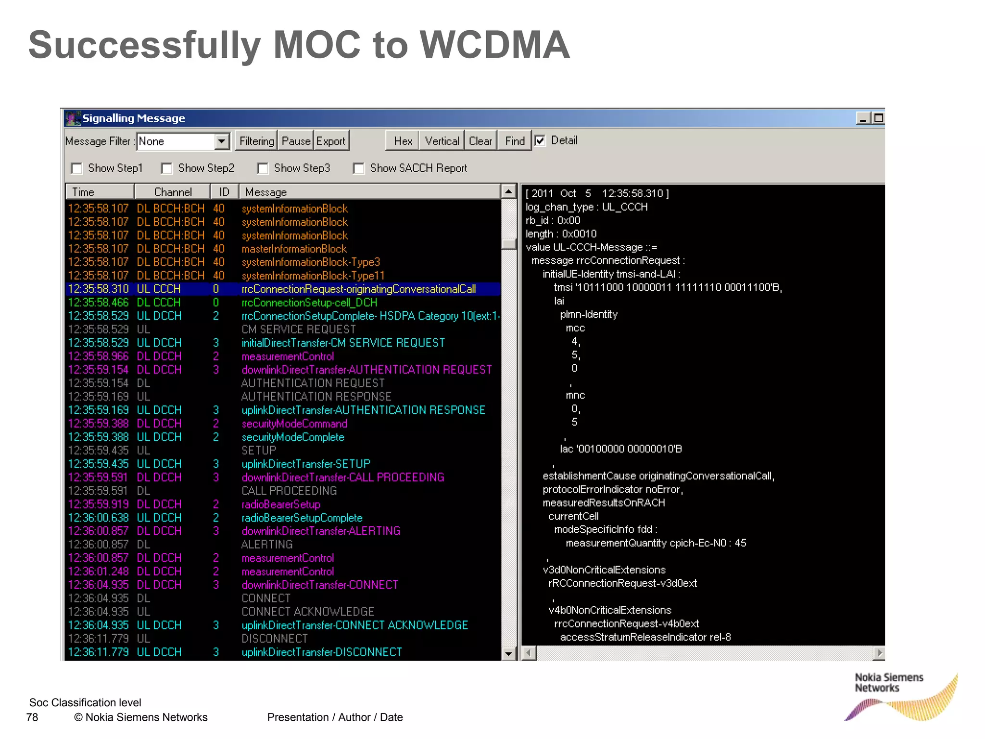The width and height of the screenshot is (985, 739).
Task: Enable the Show SACCH Report checkbox
Action: pyautogui.click(x=358, y=168)
